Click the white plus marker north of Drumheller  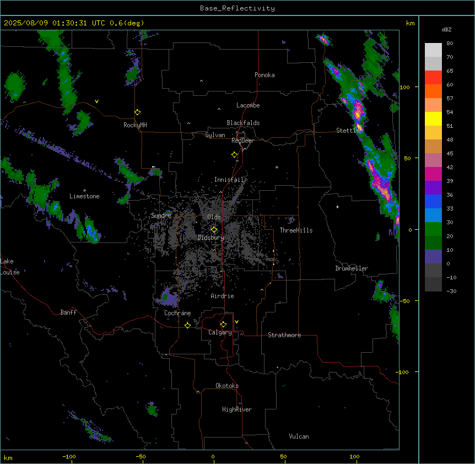[x=337, y=207]
